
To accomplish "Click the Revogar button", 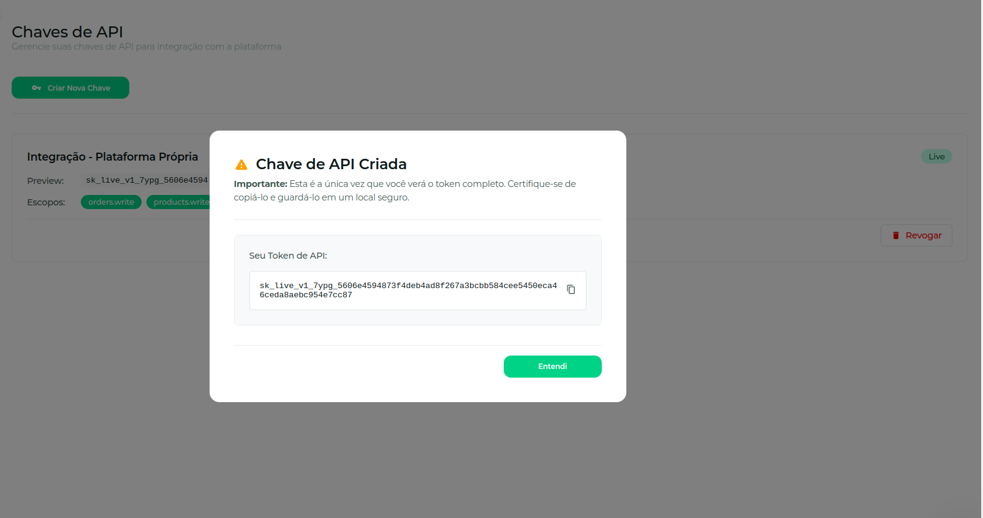I will pos(916,235).
